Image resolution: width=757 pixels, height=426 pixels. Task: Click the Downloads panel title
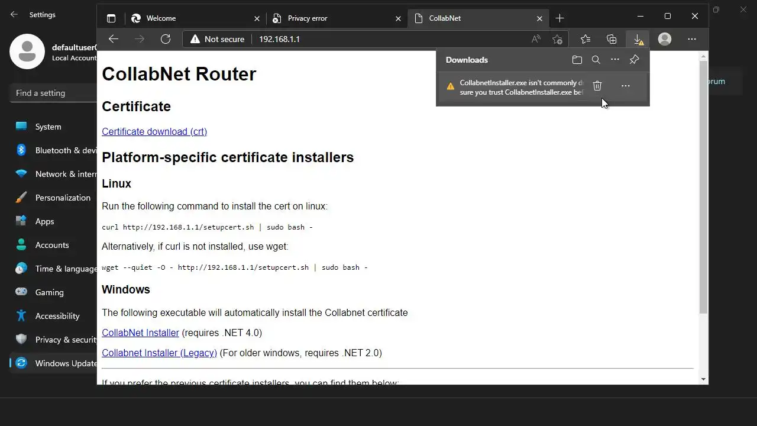point(467,60)
